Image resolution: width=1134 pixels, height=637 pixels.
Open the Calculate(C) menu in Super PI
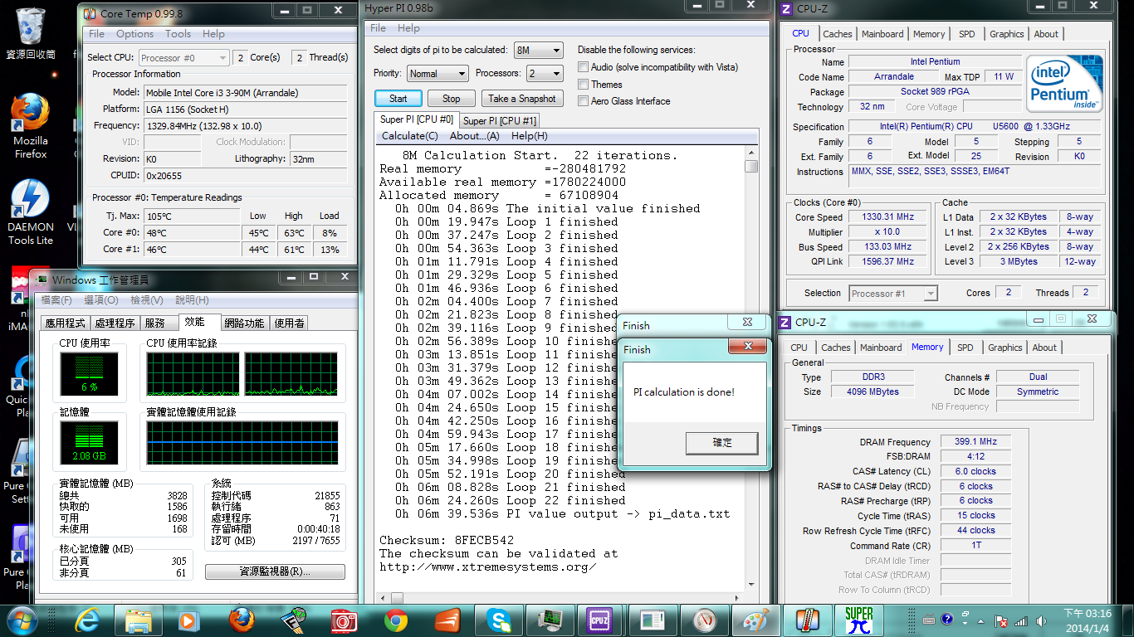(x=409, y=136)
